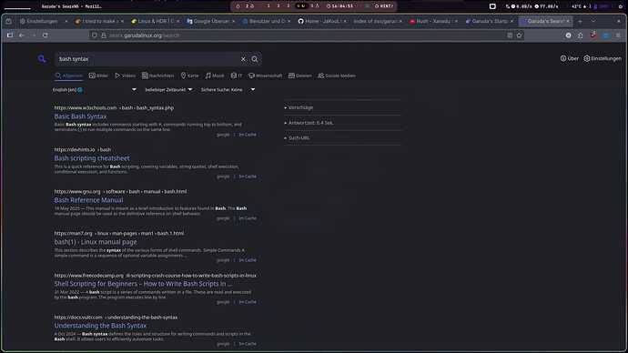The height and width of the screenshot is (353, 628).
Task: Switch to the IT search category
Action: [x=237, y=76]
